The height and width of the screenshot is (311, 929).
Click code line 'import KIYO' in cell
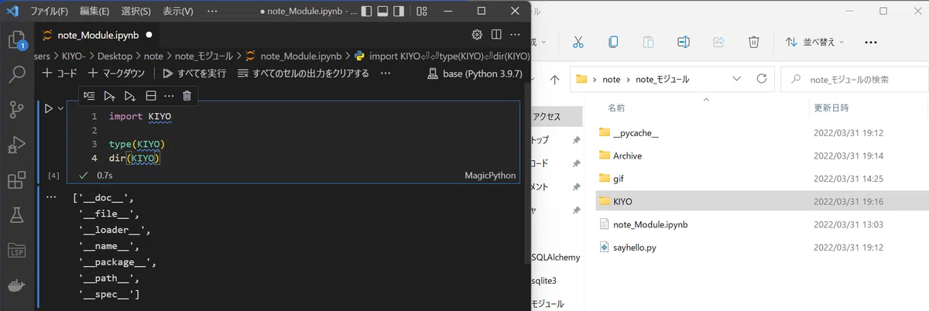click(140, 117)
